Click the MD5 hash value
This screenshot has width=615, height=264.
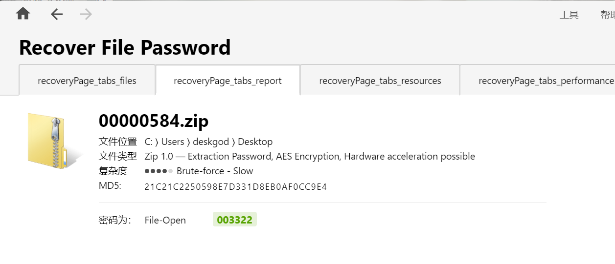pyautogui.click(x=236, y=186)
